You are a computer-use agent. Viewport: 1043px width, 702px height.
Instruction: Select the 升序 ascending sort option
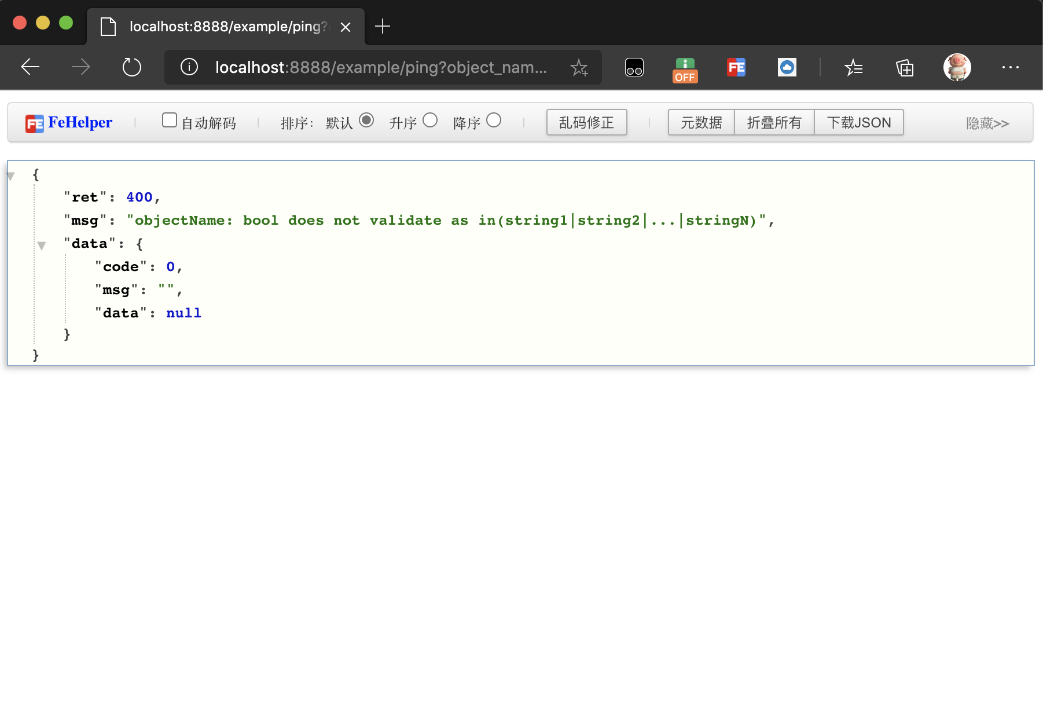pos(430,120)
